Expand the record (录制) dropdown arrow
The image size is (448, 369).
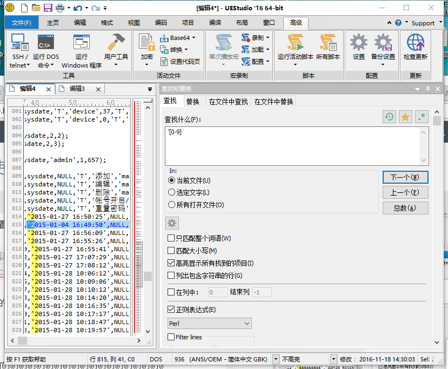tap(268, 38)
